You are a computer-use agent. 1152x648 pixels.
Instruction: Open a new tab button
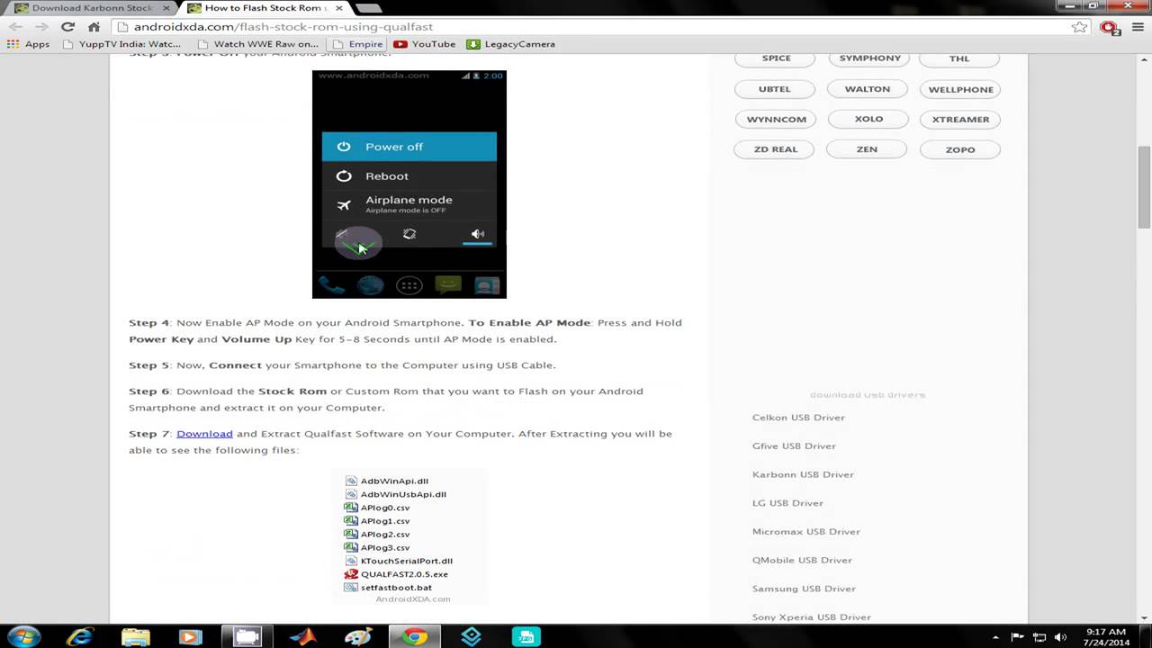(x=367, y=8)
